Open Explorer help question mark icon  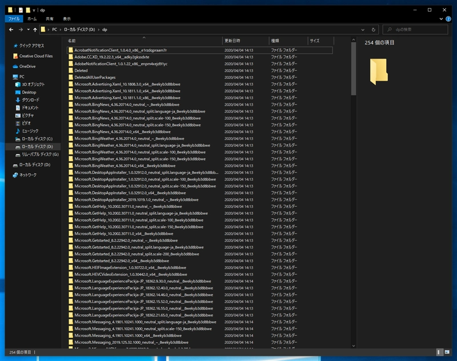[x=448, y=19]
